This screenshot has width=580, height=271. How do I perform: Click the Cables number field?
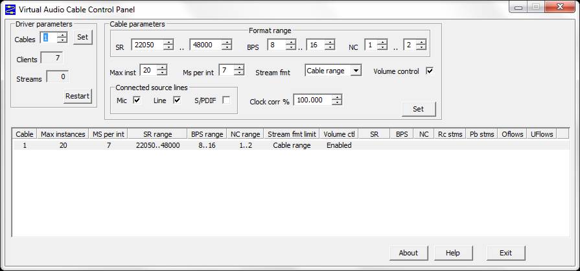tap(49, 38)
